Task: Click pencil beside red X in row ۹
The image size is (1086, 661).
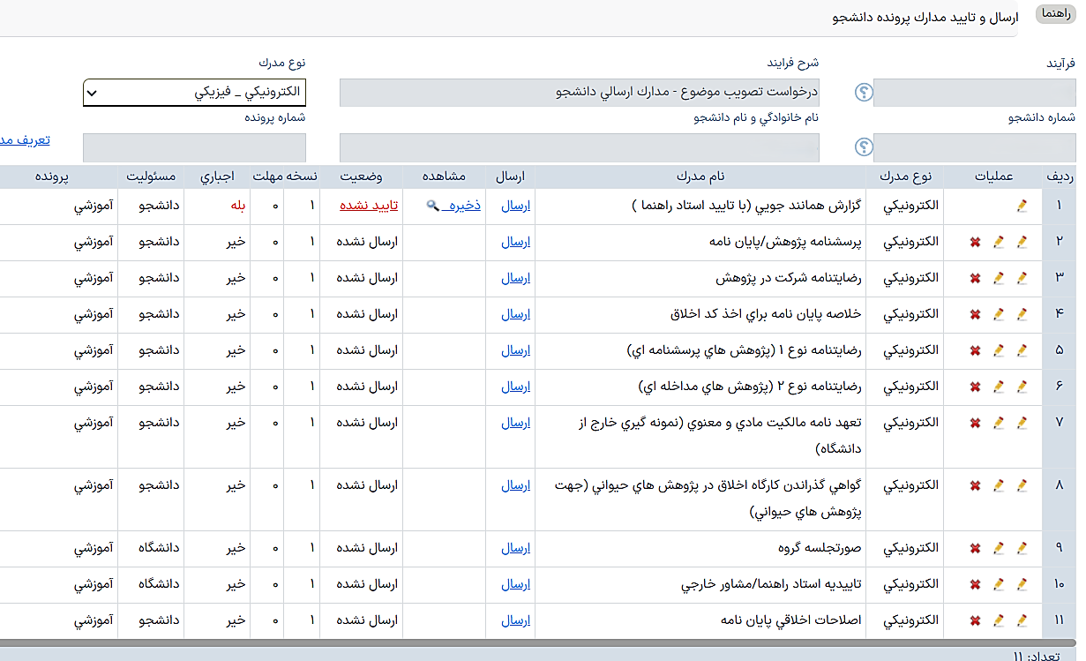Action: point(999,548)
